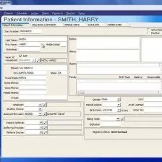Viewport: 162px width, 162px height.
Task: Click the Patient Referral lookup magnifier icon
Action: coord(46,122)
